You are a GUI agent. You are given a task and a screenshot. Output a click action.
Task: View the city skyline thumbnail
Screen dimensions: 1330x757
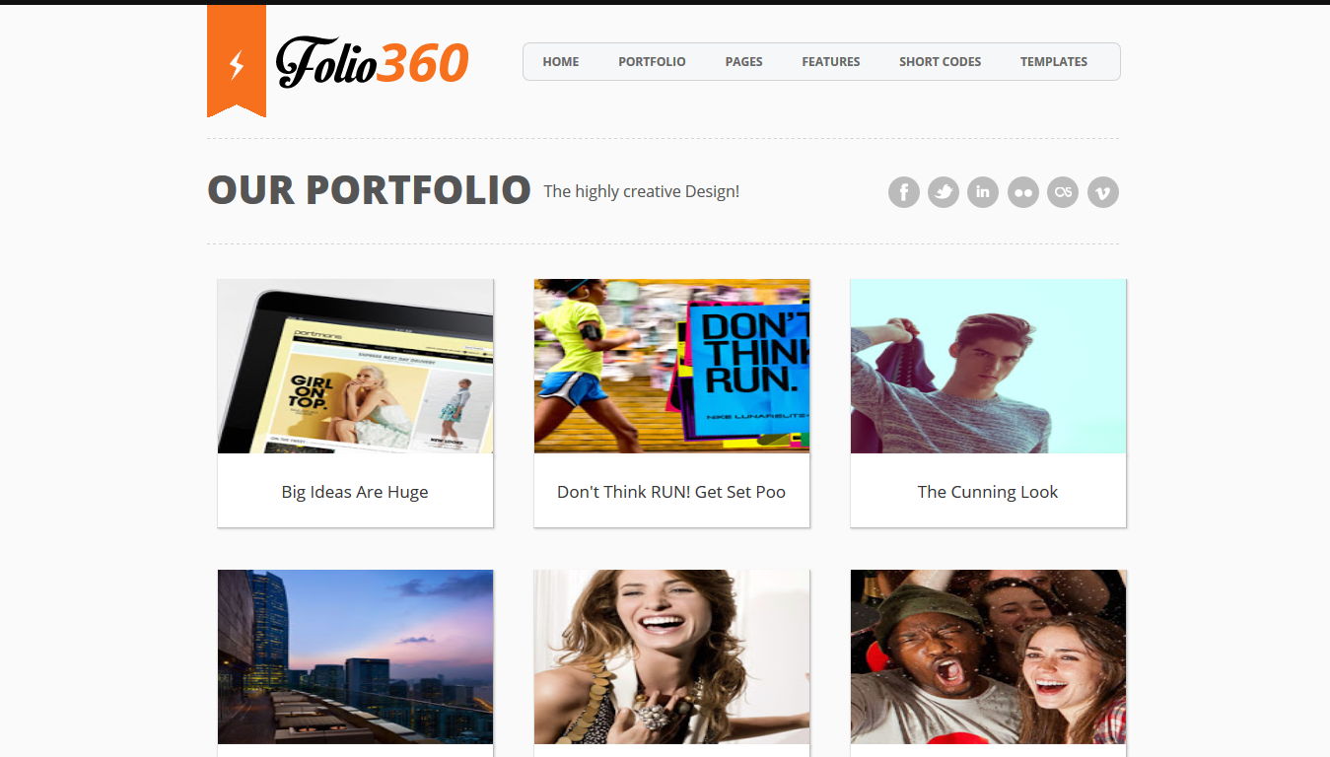tap(355, 656)
